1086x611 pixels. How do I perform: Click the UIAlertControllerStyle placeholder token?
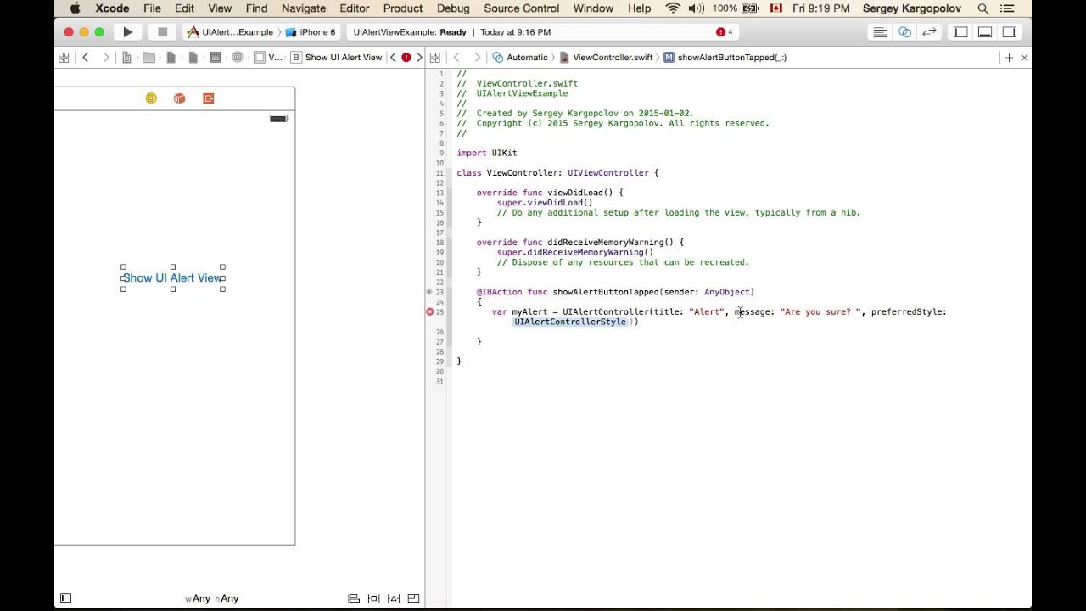570,322
